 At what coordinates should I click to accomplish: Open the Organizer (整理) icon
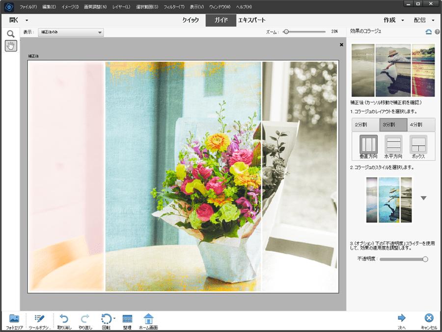pos(127,319)
